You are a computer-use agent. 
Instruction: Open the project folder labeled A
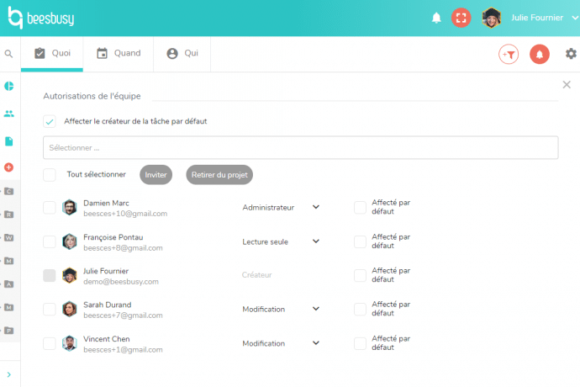click(x=9, y=284)
